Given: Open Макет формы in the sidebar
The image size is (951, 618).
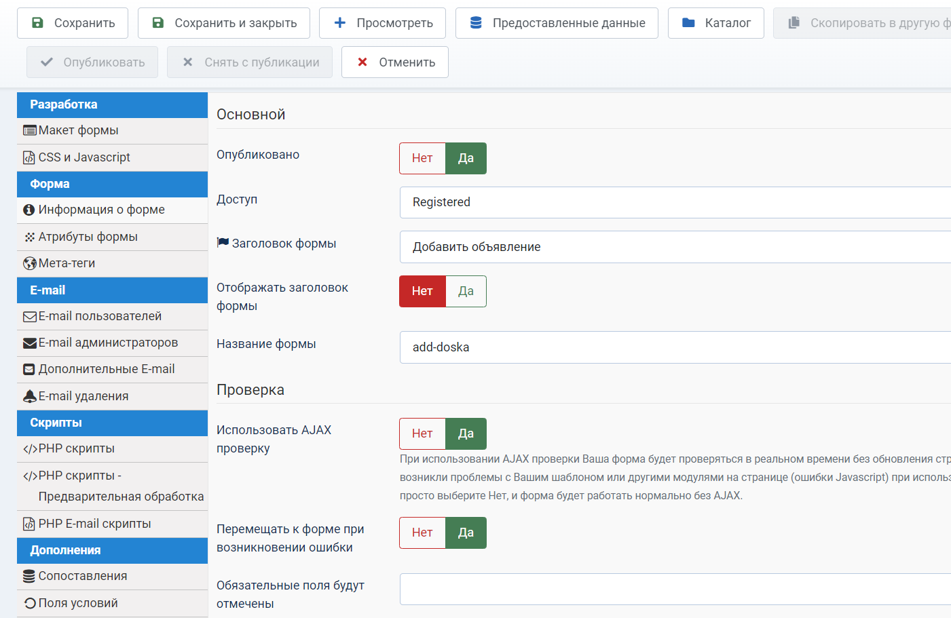Looking at the screenshot, I should point(78,130).
